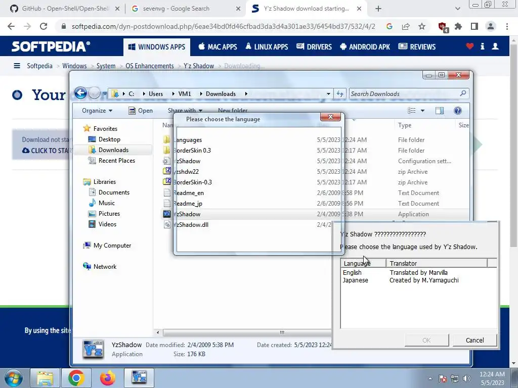Open the Windows Start button

click(x=13, y=378)
